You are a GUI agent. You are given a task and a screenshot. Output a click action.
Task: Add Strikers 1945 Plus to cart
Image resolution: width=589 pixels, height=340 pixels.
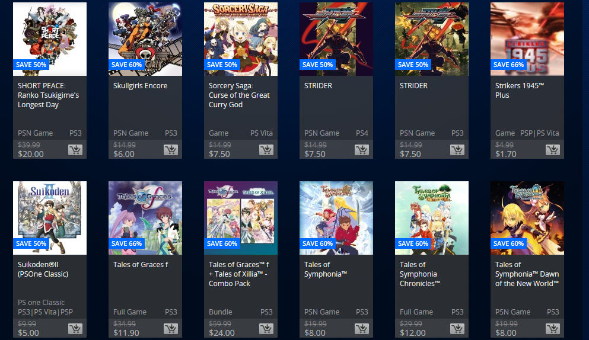[x=552, y=150]
